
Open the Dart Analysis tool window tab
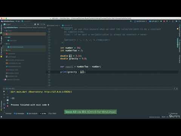(x=32, y=113)
